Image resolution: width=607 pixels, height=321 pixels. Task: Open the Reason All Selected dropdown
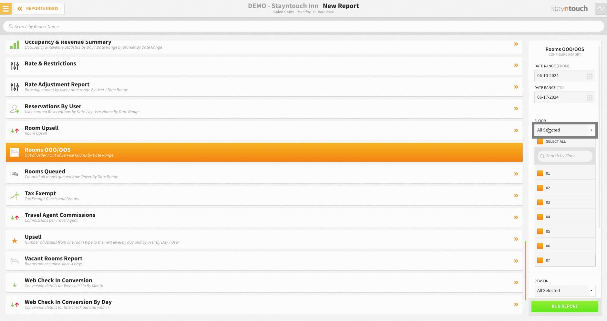point(565,290)
